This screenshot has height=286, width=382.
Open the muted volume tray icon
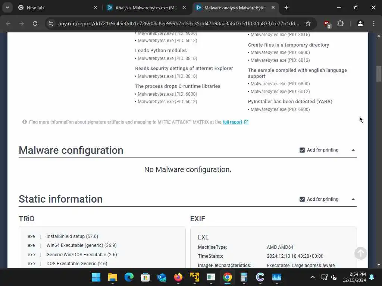pos(334,277)
